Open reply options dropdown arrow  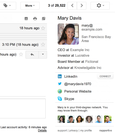(x=43, y=55)
